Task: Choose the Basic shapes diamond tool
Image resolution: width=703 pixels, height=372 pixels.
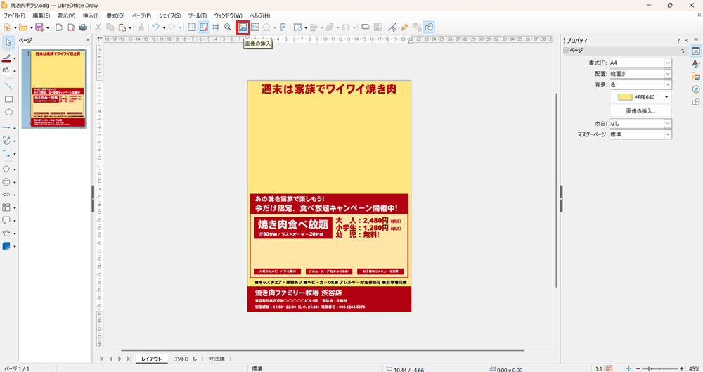Action: (x=6, y=169)
